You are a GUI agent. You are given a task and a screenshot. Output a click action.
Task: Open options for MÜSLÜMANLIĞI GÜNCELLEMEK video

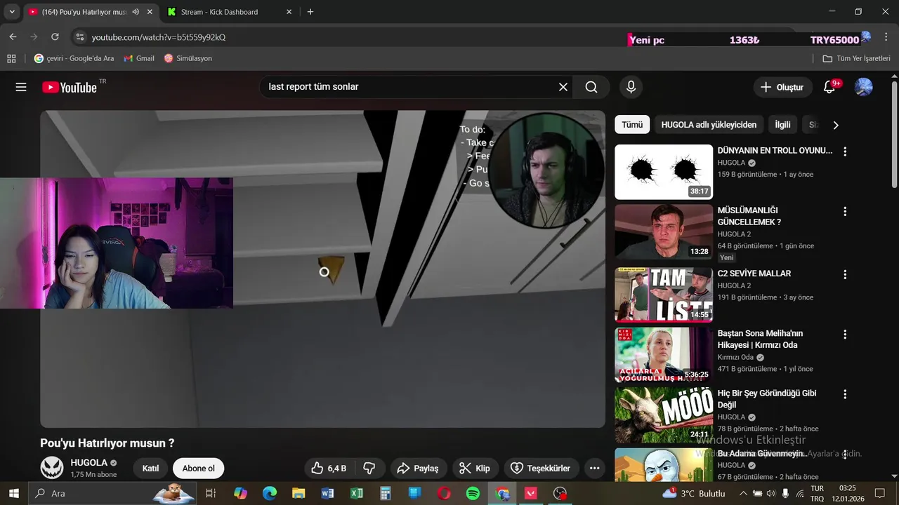tap(845, 211)
